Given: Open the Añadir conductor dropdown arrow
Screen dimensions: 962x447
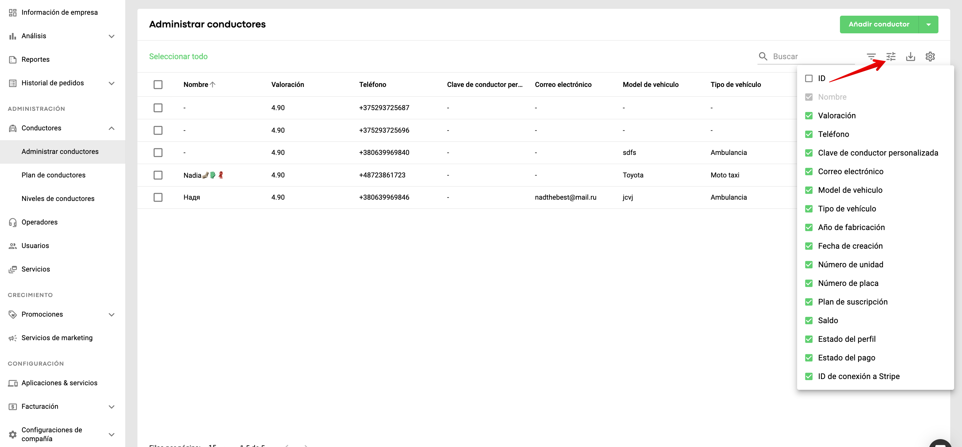Looking at the screenshot, I should click(x=928, y=25).
